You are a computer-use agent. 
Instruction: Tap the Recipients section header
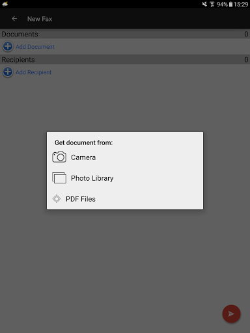tap(125, 60)
